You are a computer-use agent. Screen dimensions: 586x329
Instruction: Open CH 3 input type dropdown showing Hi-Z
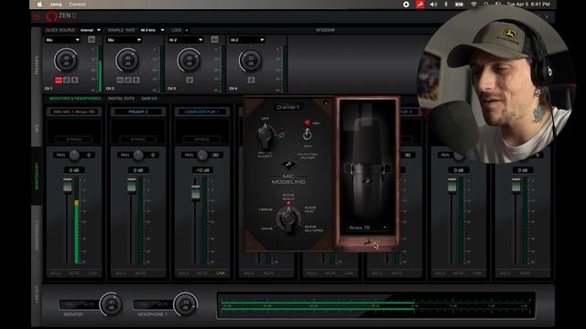(x=185, y=40)
